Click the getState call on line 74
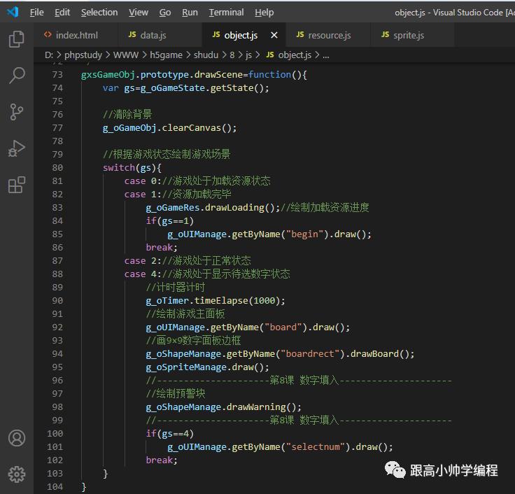The image size is (515, 494). click(232, 88)
